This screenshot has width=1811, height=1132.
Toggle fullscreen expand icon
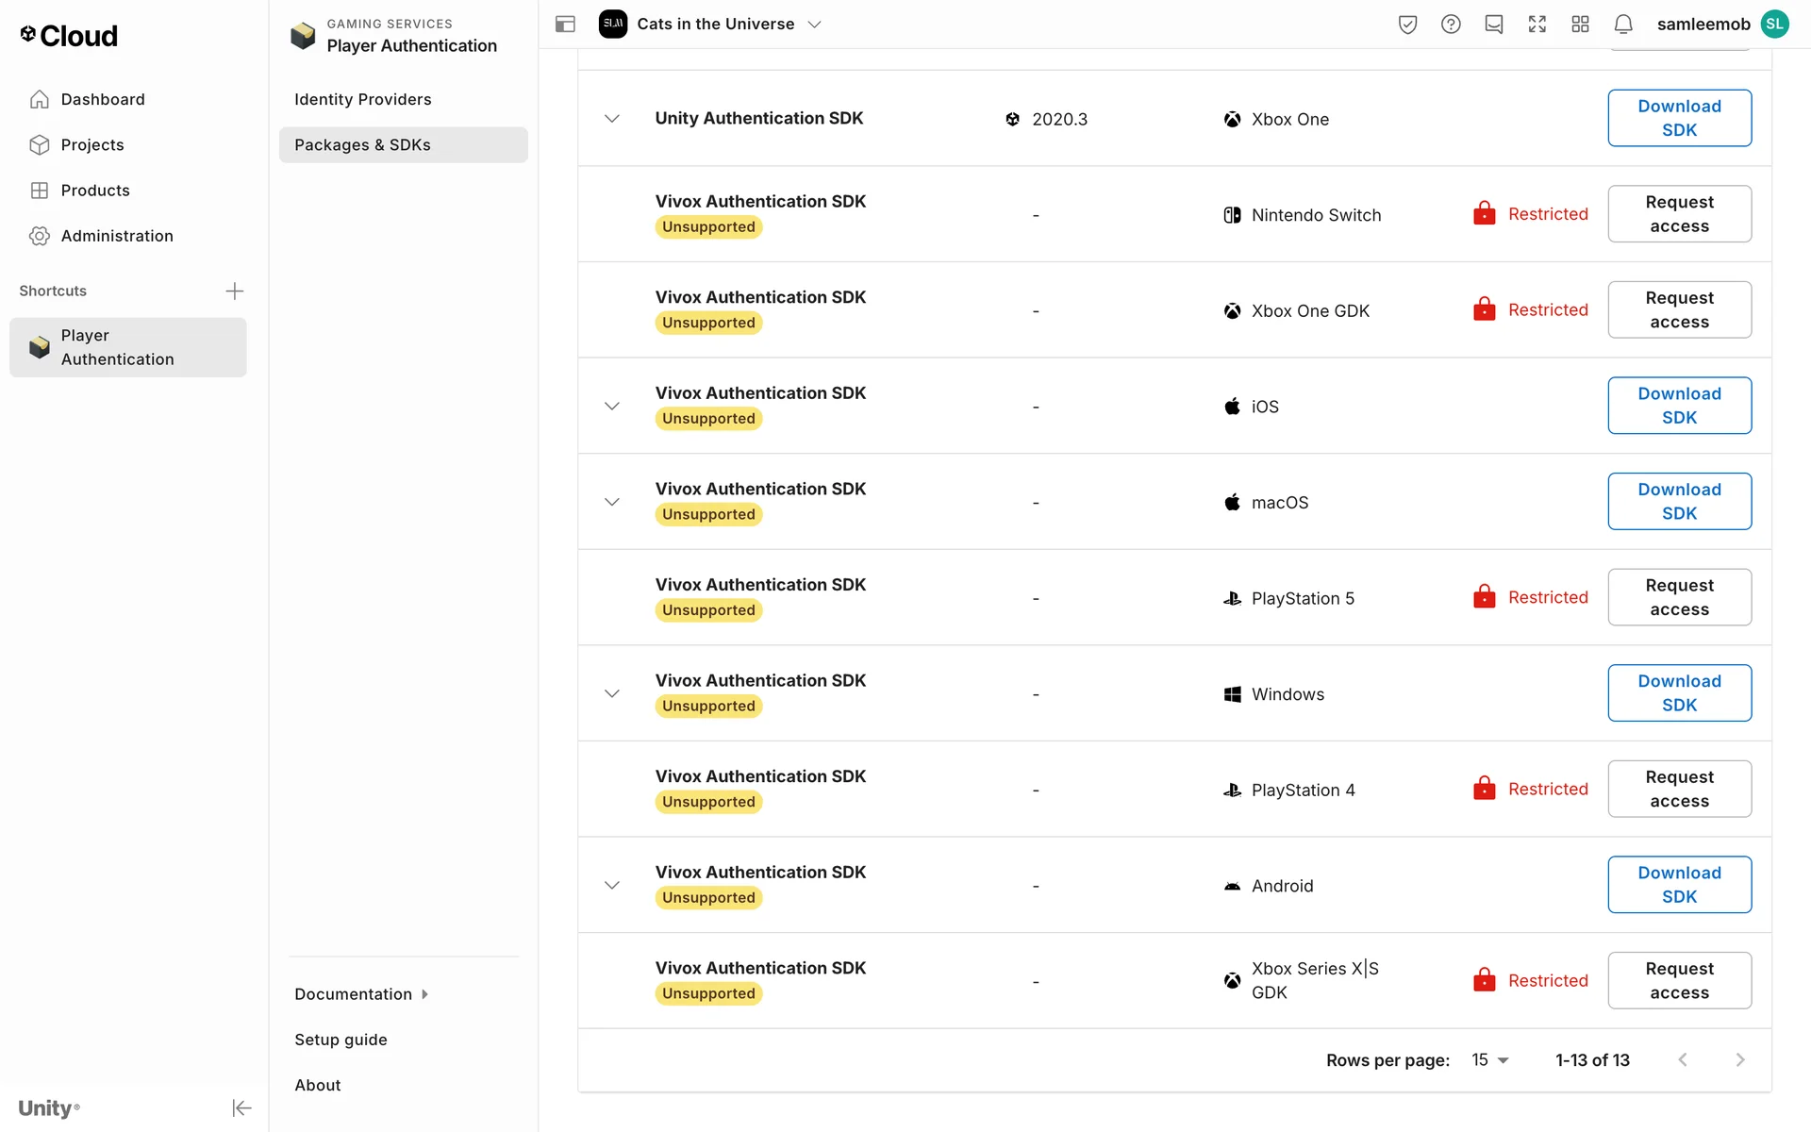tap(1537, 25)
